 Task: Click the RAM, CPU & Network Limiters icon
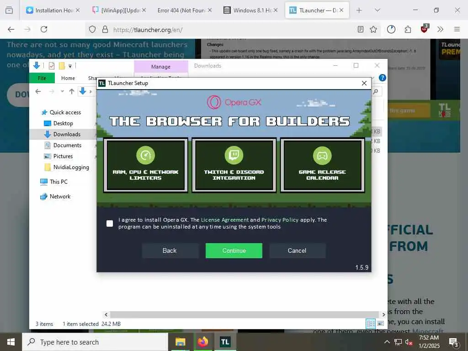(145, 155)
